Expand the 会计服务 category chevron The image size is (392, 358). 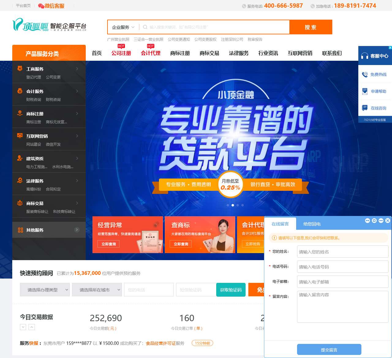pos(77,91)
